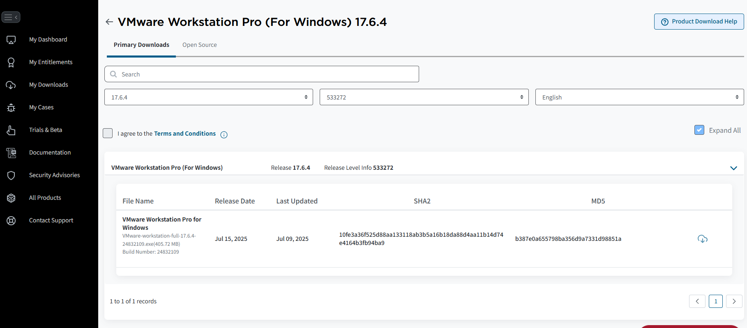Open My Downloads menu item
The width and height of the screenshot is (747, 328).
[48, 85]
